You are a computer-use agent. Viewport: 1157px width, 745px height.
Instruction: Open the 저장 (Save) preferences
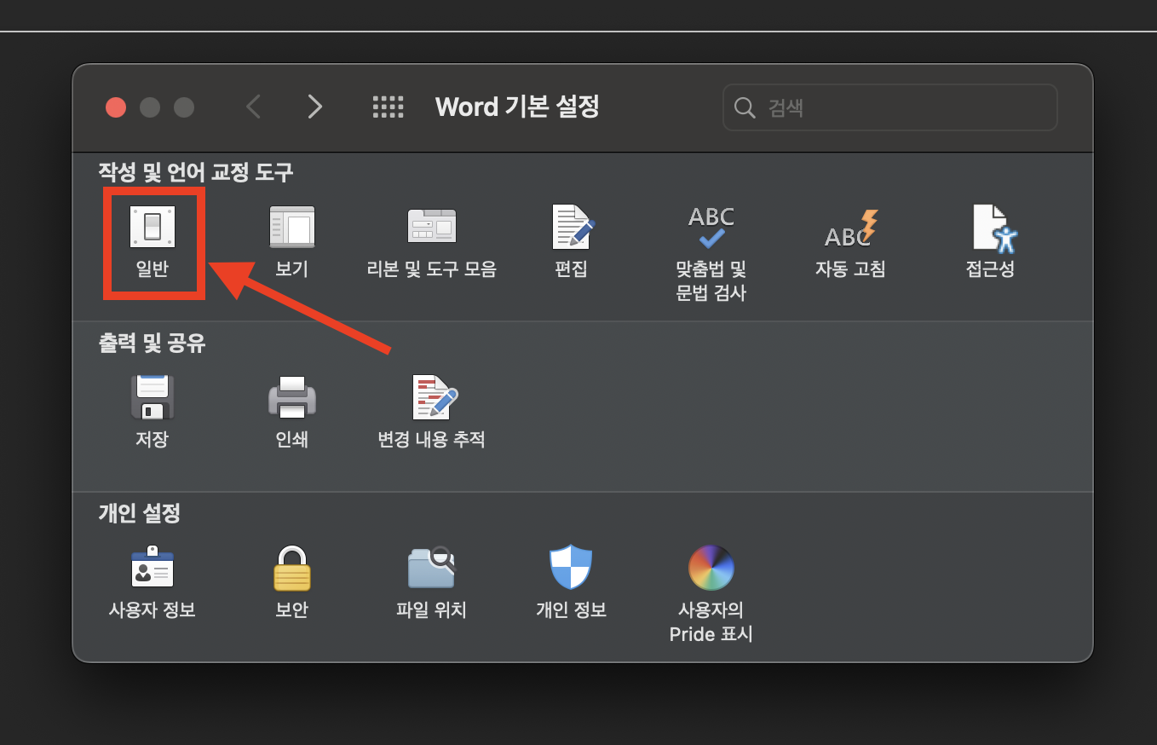[x=153, y=413]
